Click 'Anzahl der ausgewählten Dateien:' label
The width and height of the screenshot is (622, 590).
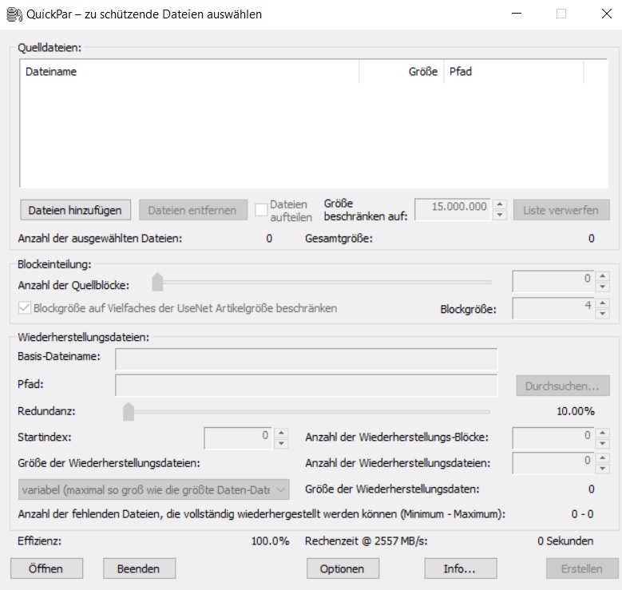pyautogui.click(x=100, y=239)
